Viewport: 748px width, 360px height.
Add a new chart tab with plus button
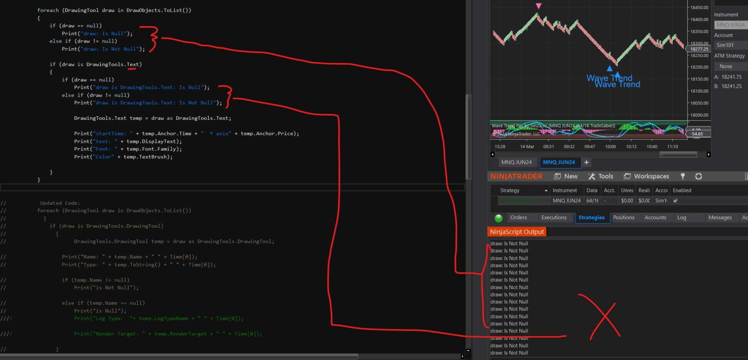click(586, 162)
